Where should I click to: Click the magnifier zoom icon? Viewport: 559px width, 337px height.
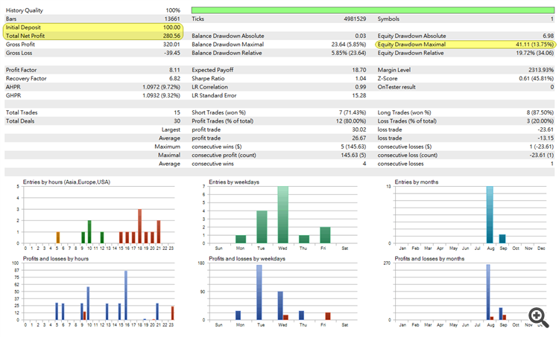tap(538, 316)
